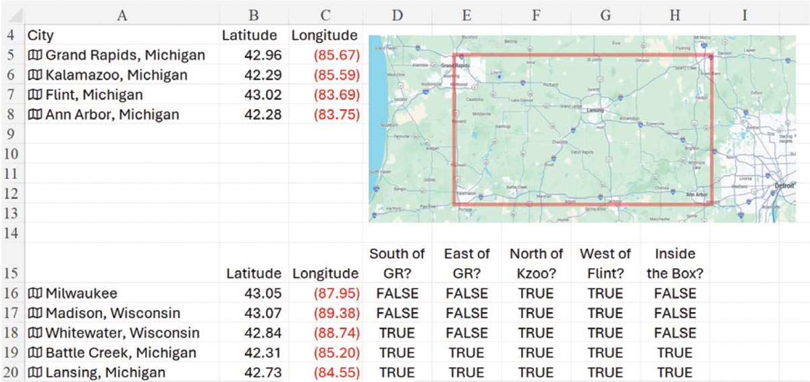810x382 pixels.
Task: Select the 'Inside the Box?' header cell
Action: (x=675, y=263)
